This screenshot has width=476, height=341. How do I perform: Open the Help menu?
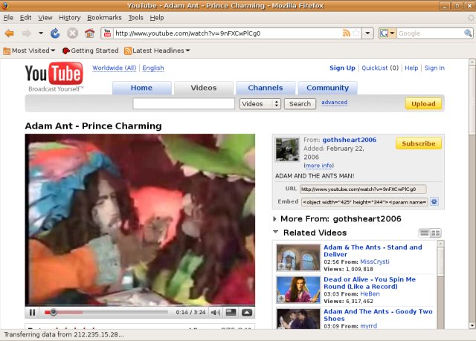click(x=157, y=18)
